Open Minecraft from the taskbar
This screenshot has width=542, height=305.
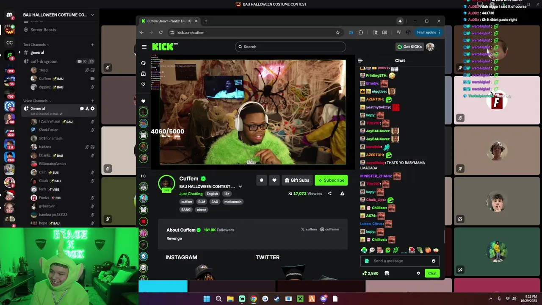[x=300, y=299]
